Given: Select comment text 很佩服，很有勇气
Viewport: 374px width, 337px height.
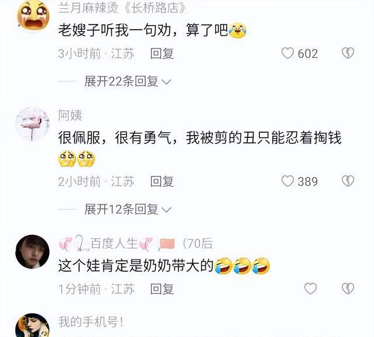Looking at the screenshot, I should (x=115, y=138).
